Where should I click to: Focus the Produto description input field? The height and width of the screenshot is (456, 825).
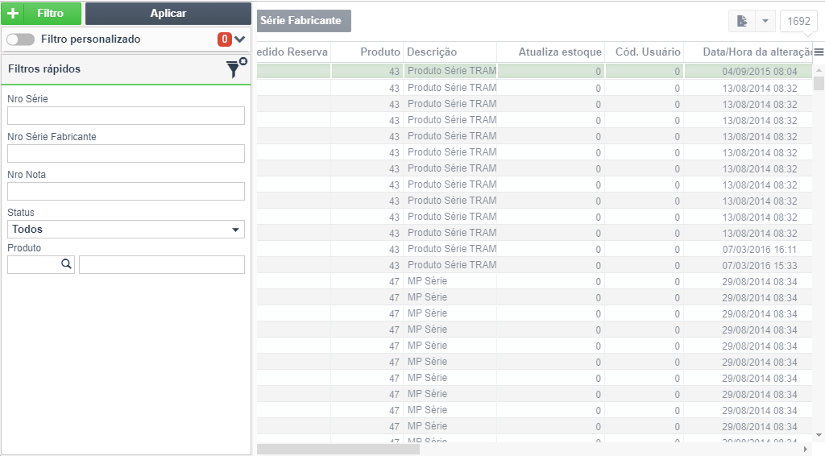click(161, 264)
